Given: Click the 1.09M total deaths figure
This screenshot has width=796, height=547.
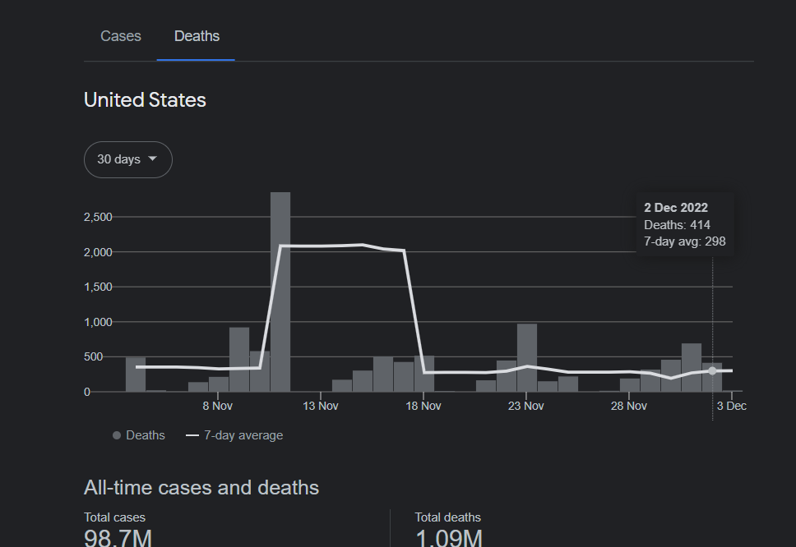Looking at the screenshot, I should 449,537.
